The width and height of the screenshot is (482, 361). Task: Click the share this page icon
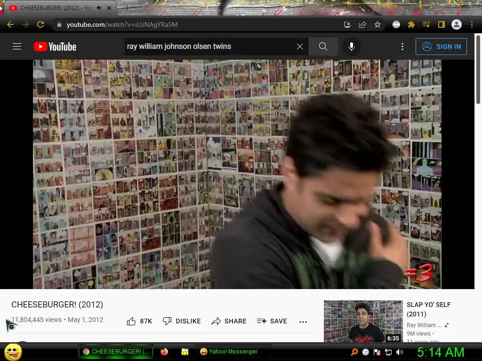(362, 24)
